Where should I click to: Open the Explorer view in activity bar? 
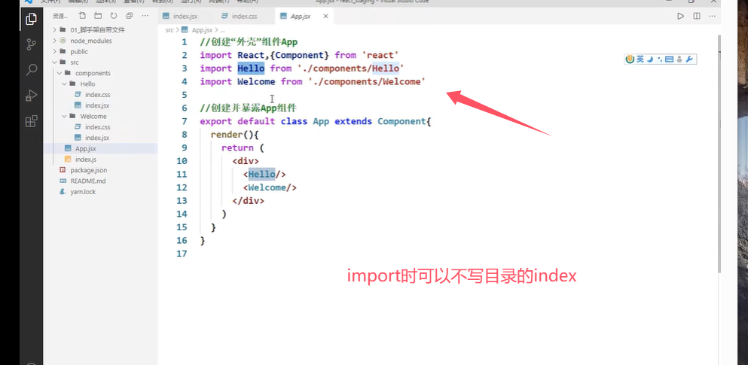click(31, 20)
